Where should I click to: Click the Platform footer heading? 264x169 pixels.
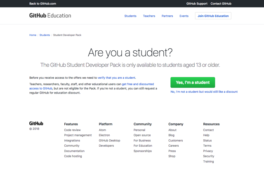(x=106, y=124)
